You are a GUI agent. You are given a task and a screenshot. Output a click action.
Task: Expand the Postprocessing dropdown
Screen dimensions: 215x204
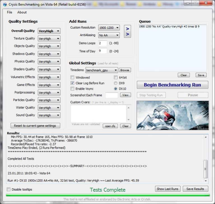coord(49,92)
